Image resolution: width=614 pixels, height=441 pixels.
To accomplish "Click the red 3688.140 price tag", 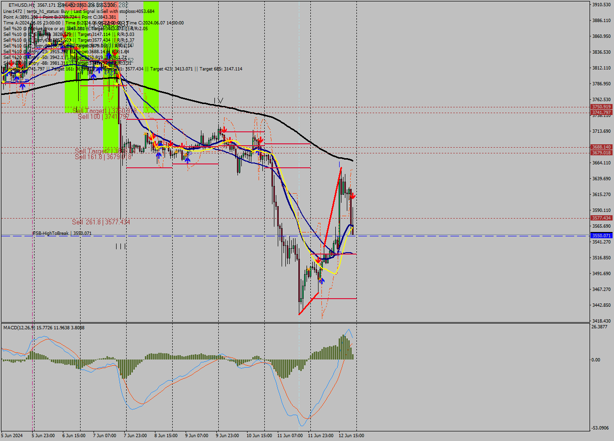I will [602, 147].
